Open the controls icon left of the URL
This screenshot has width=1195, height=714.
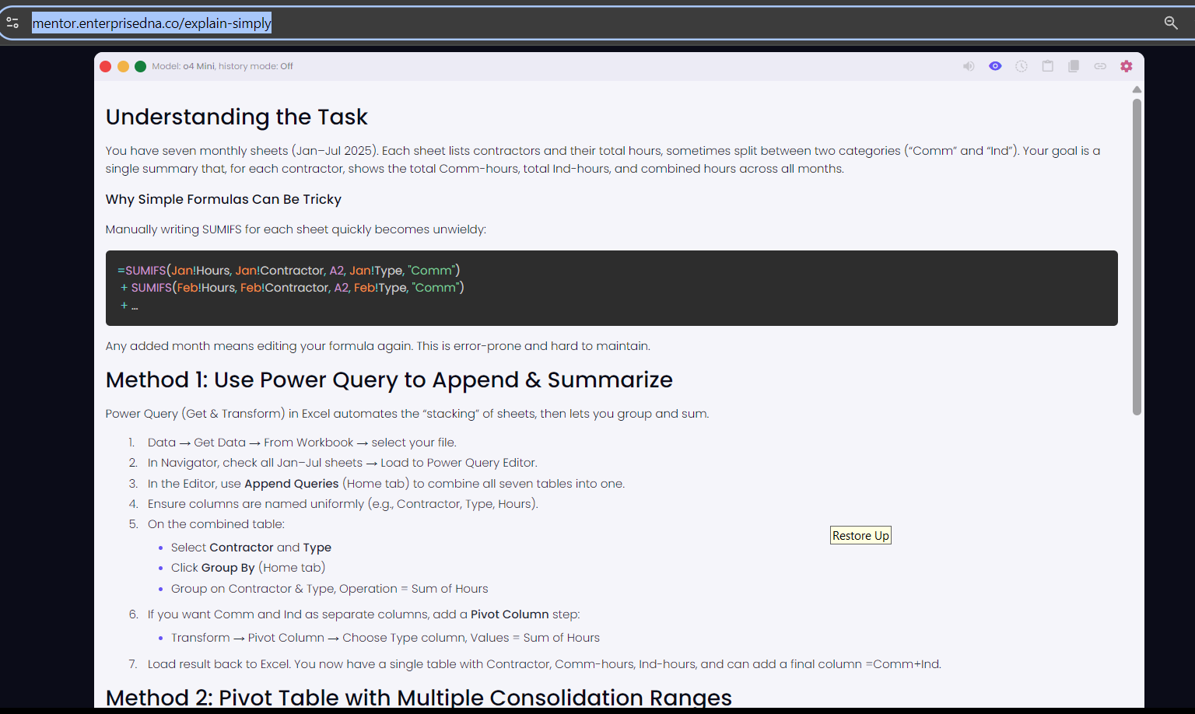[x=12, y=22]
